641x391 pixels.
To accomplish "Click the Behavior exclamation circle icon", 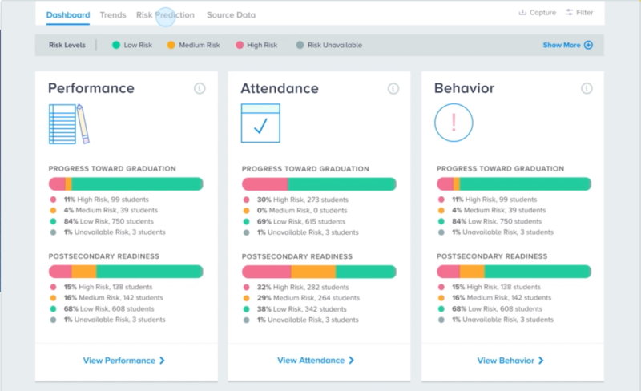I will click(454, 123).
